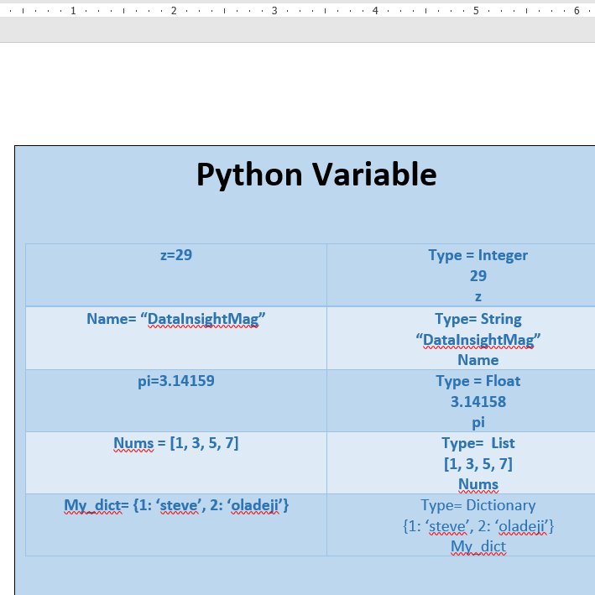
Task: Click 'Type= String' text
Action: 478,319
